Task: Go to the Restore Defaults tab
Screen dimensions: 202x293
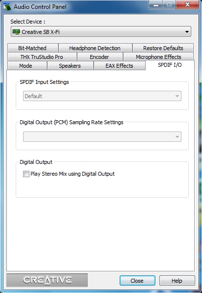Action: [163, 48]
